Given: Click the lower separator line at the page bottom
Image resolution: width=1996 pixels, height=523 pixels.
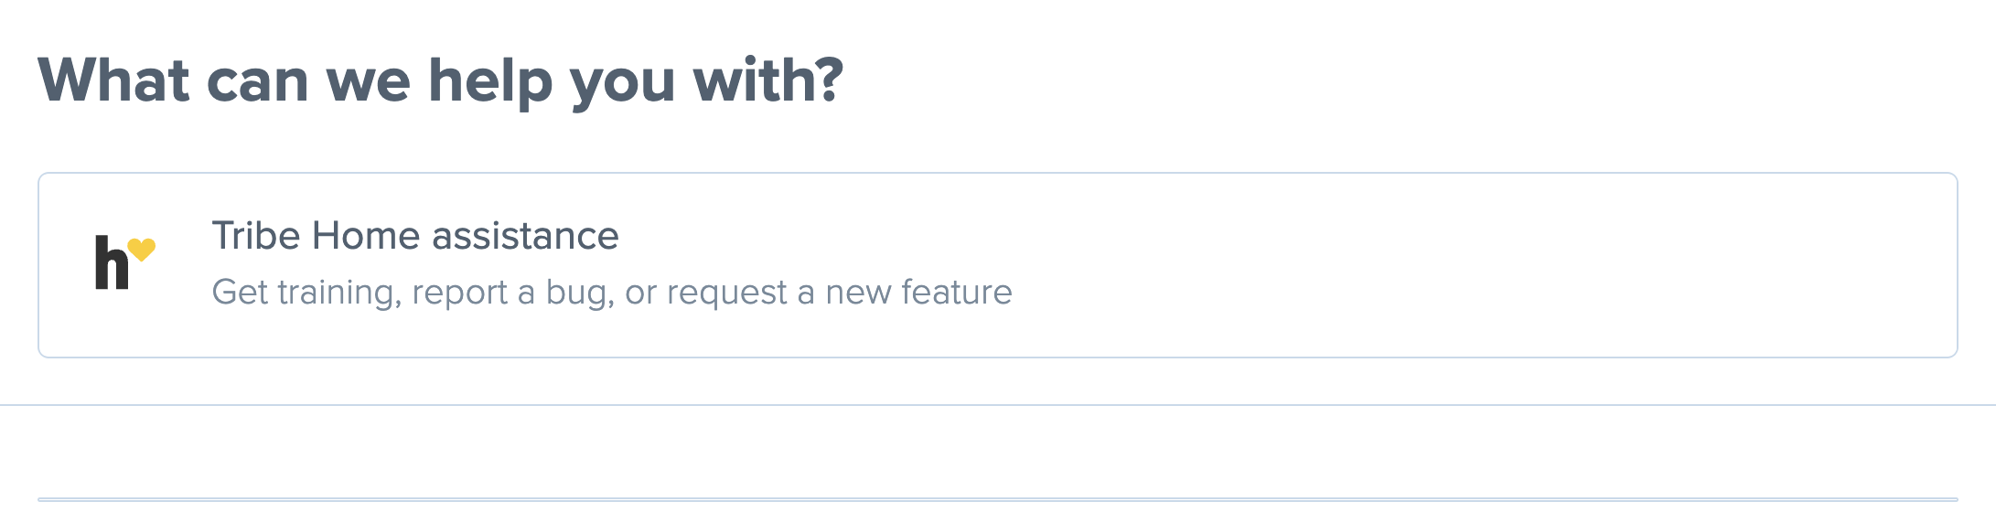Looking at the screenshot, I should coord(997,499).
